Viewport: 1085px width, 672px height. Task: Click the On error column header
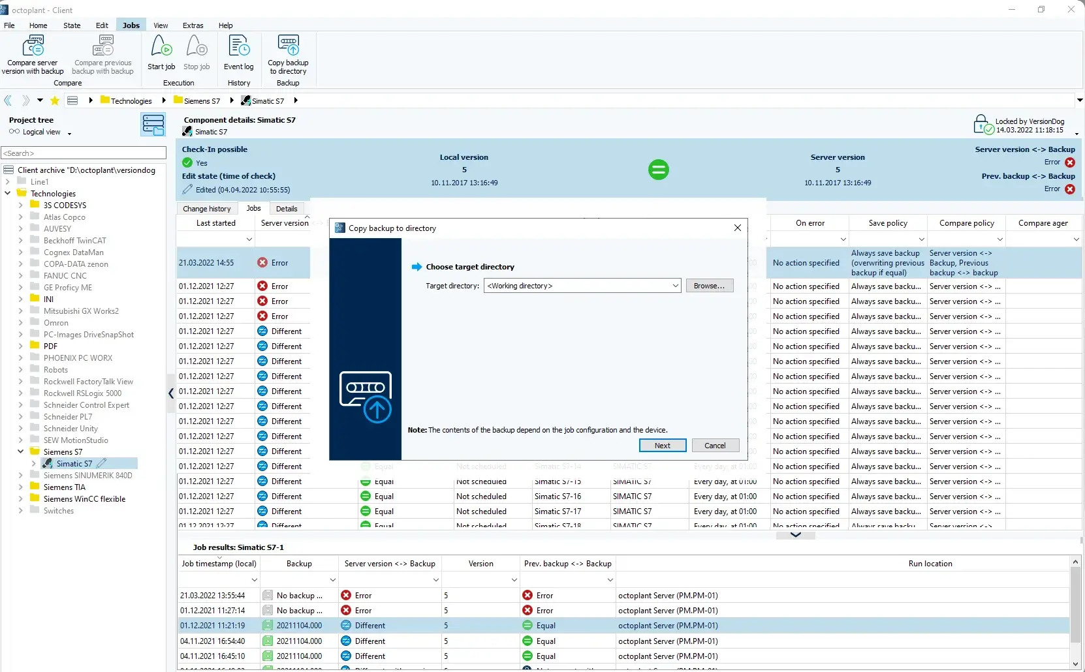coord(810,223)
